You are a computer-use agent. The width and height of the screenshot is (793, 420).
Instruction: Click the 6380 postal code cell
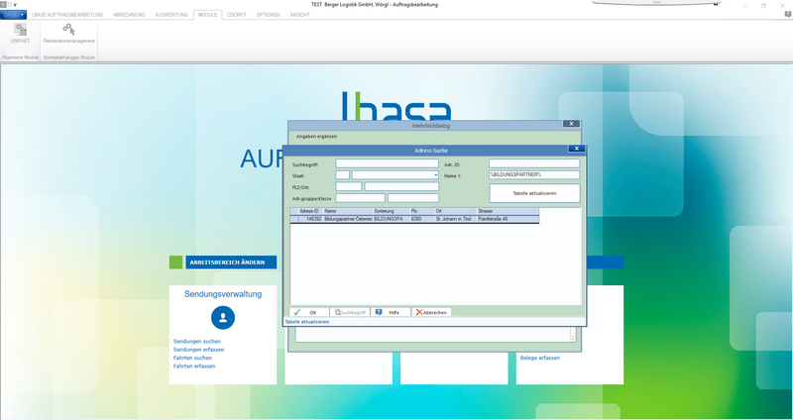coord(421,219)
